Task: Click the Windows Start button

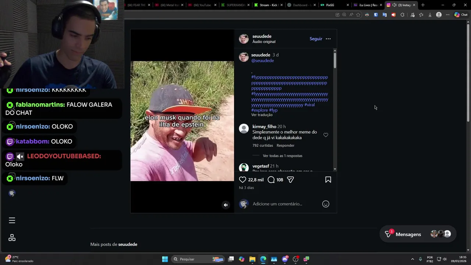Action: (165, 259)
